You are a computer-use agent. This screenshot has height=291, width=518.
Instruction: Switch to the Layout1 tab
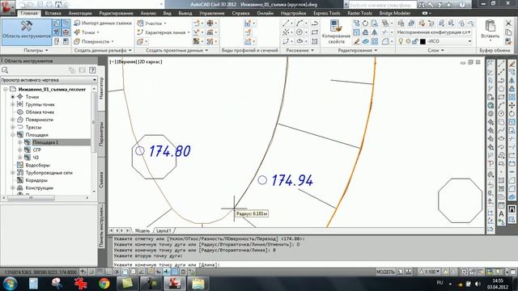tap(163, 230)
